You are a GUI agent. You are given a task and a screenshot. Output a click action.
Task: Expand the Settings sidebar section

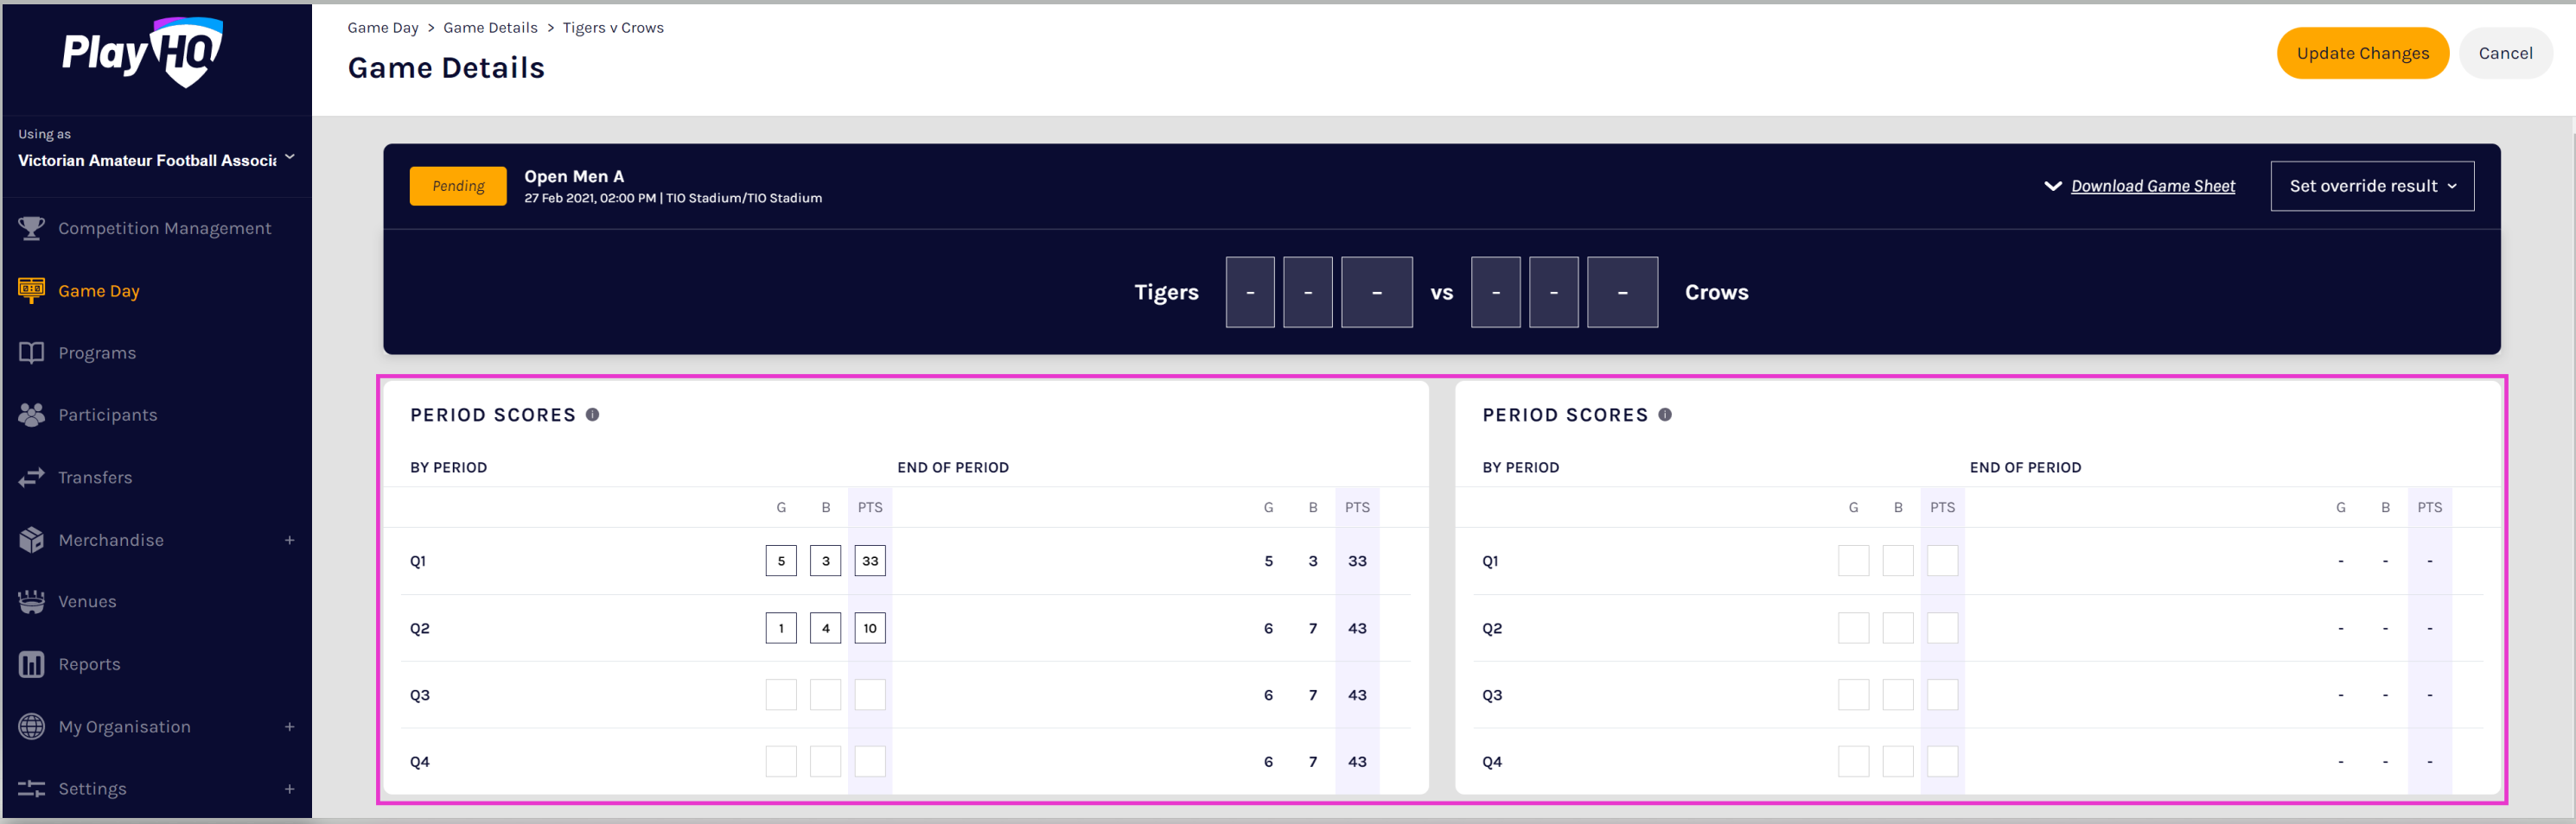289,789
